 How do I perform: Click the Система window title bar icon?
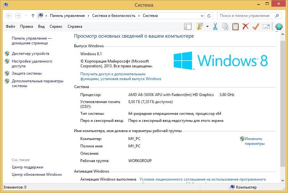coord(6,5)
